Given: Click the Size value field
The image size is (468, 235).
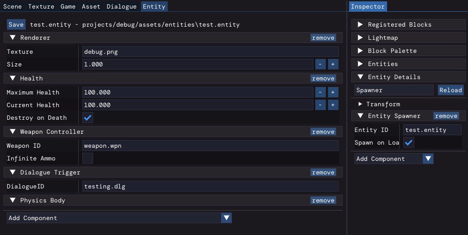Looking at the screenshot, I should click(198, 64).
